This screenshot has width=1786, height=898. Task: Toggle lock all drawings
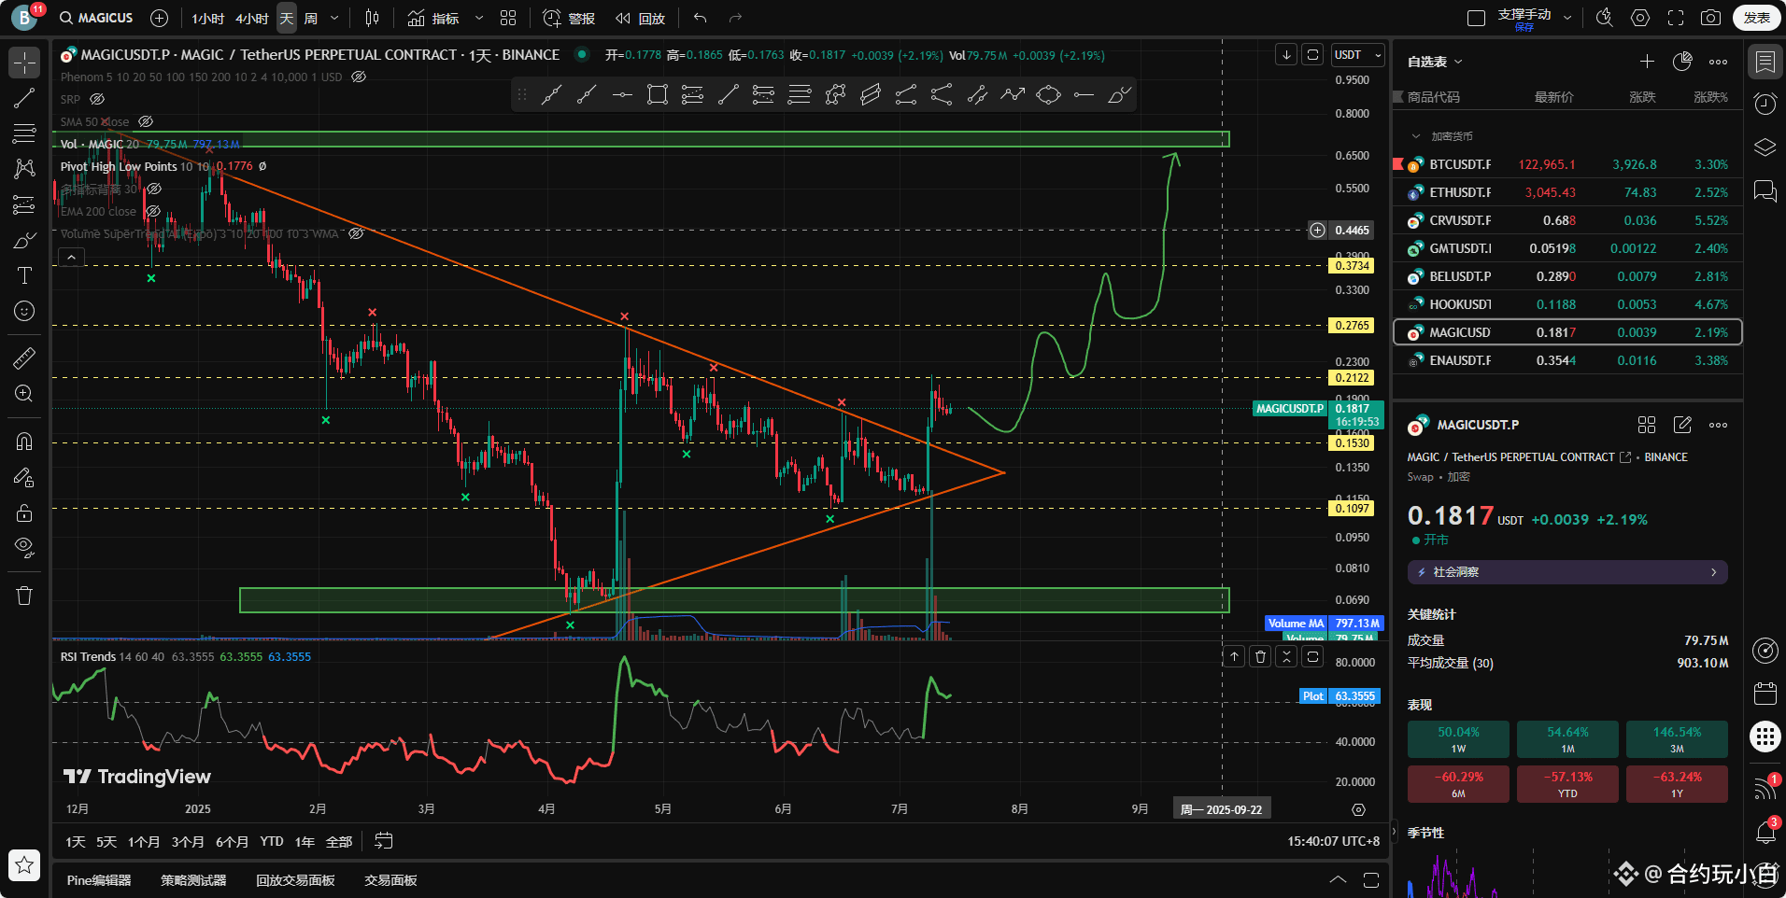[24, 512]
